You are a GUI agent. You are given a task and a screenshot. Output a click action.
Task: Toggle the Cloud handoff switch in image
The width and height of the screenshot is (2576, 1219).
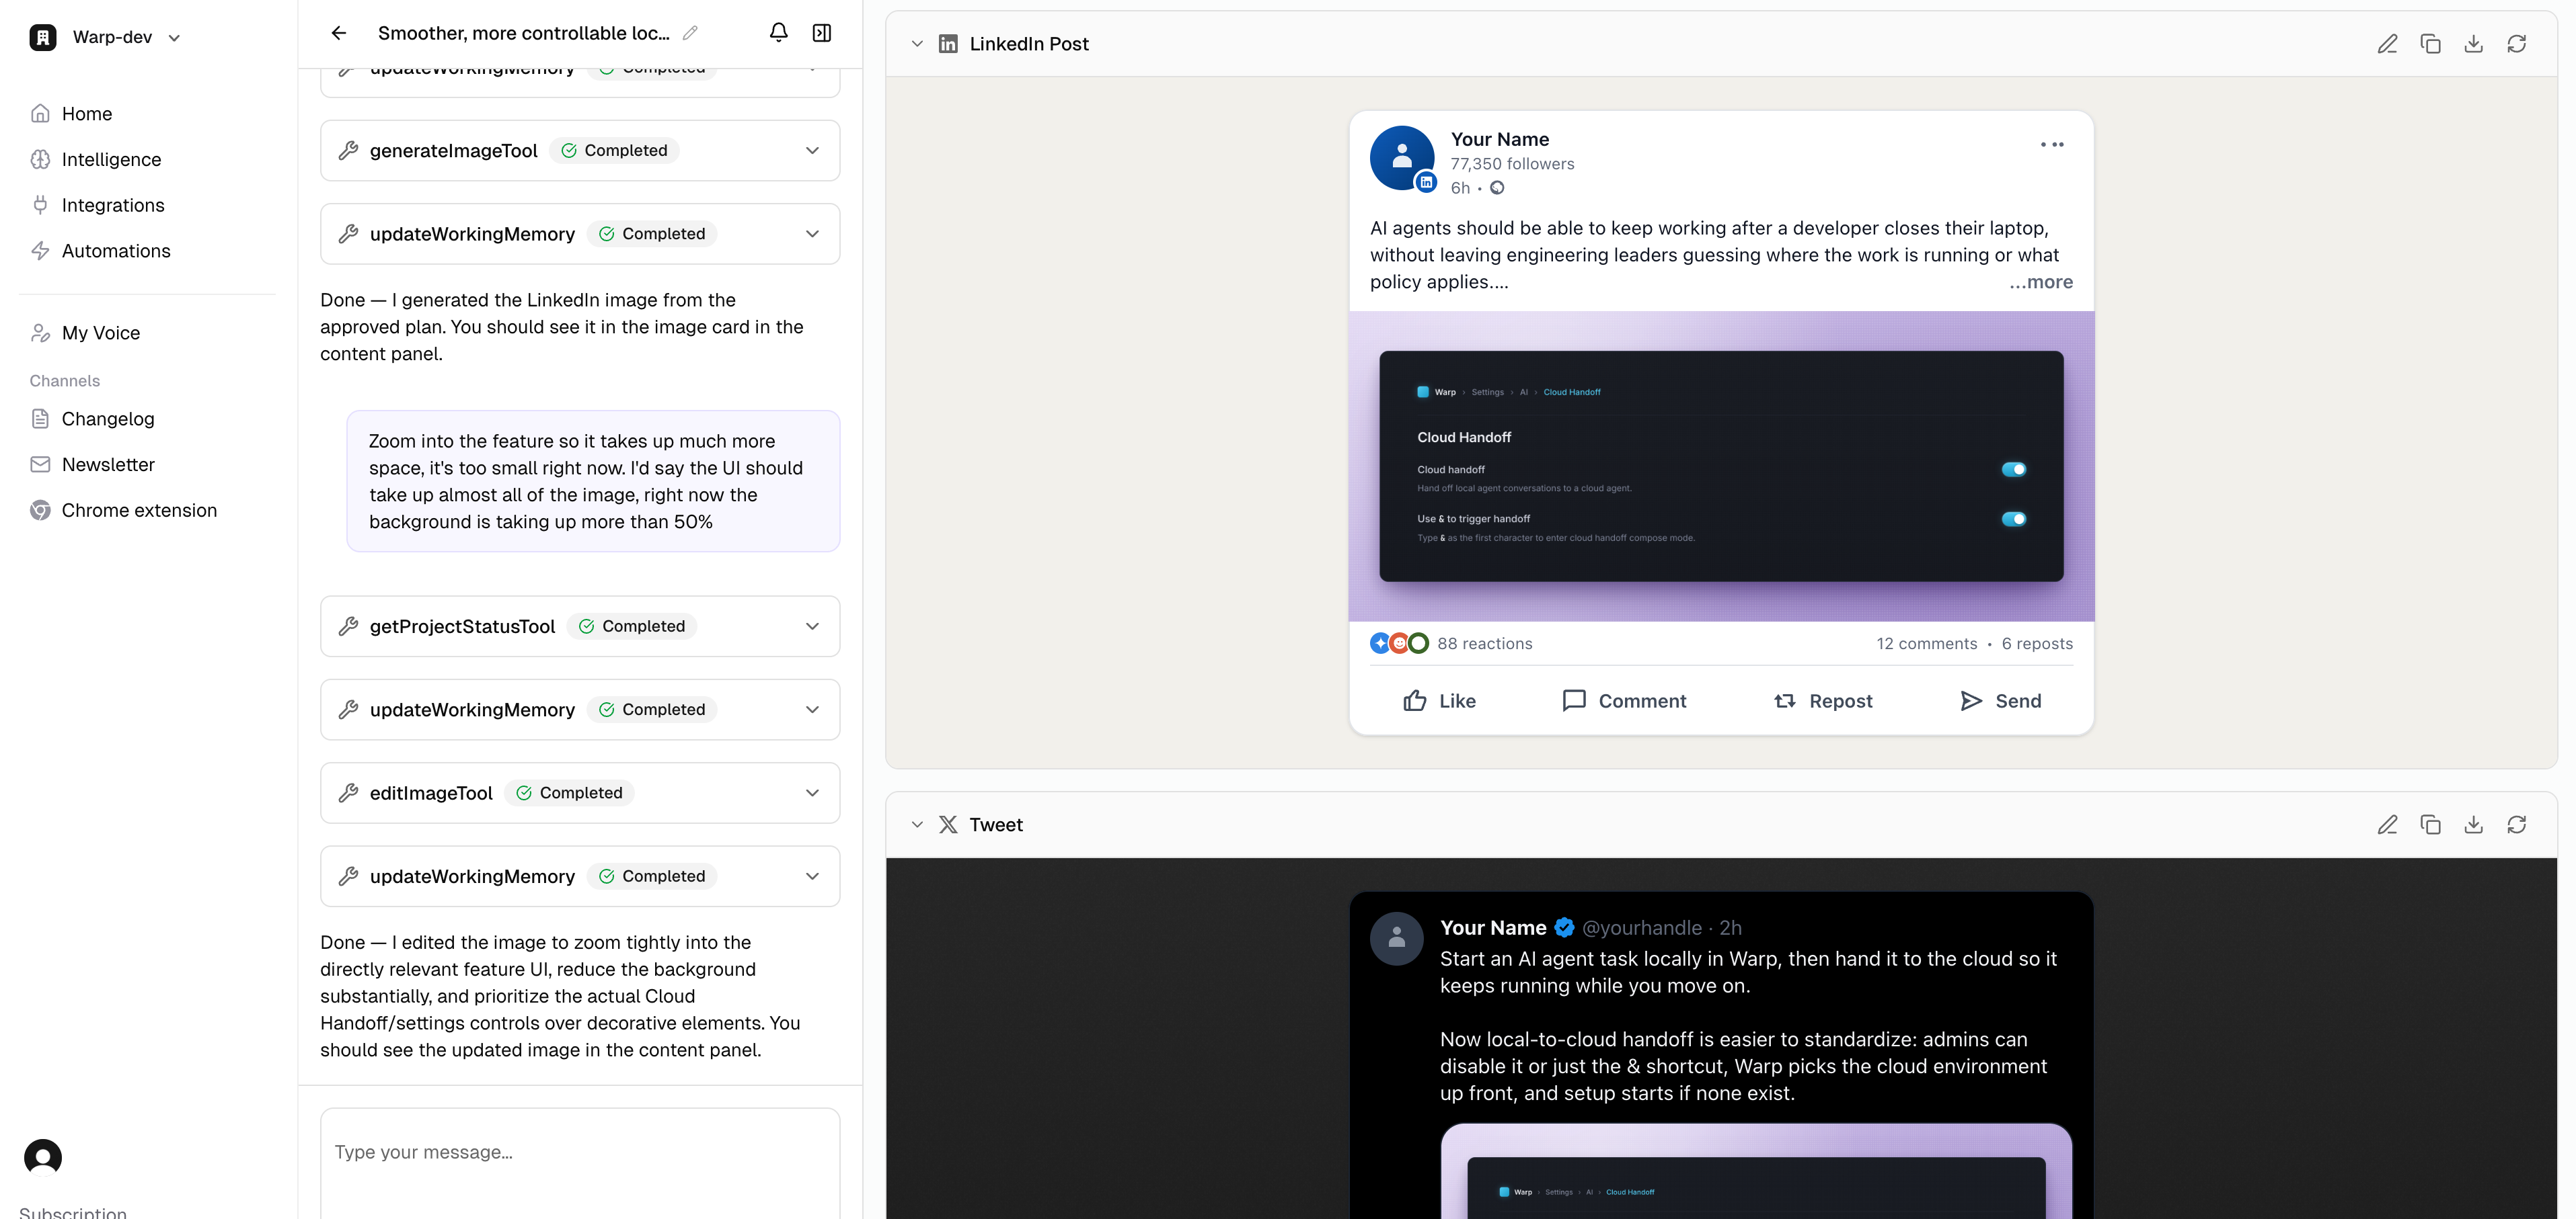pos(2013,470)
